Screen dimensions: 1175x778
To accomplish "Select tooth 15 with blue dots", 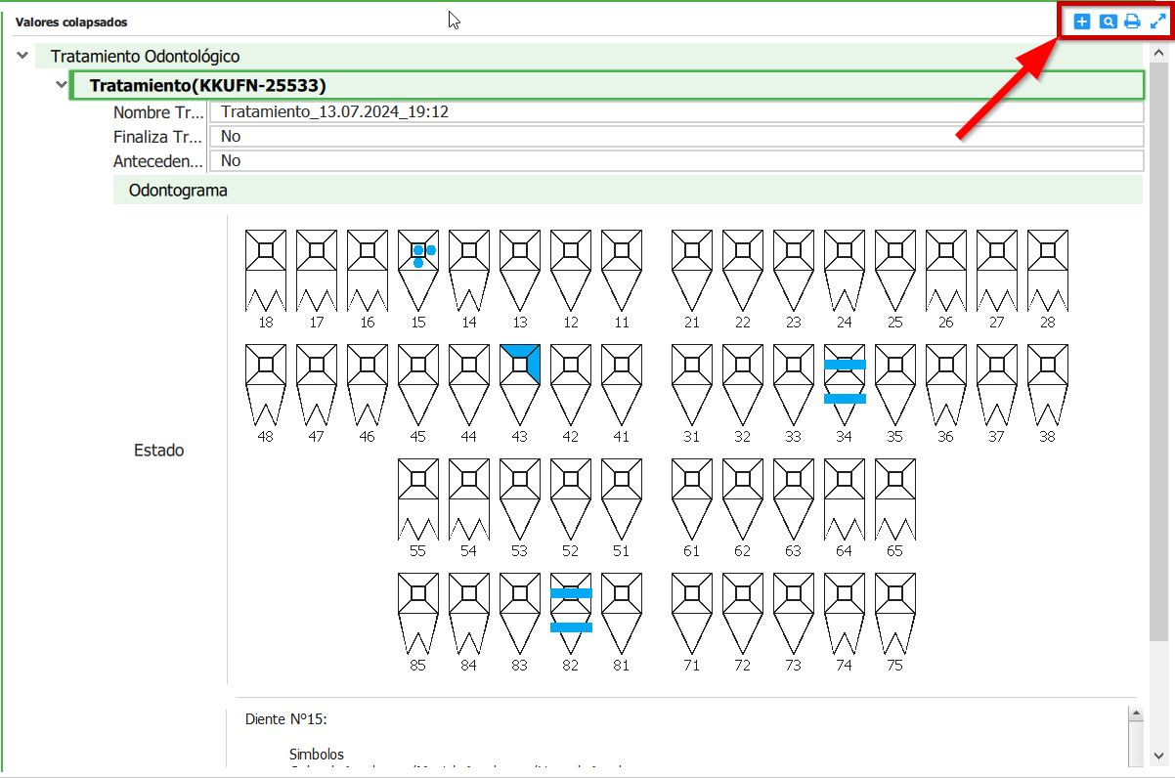I will pos(418,270).
